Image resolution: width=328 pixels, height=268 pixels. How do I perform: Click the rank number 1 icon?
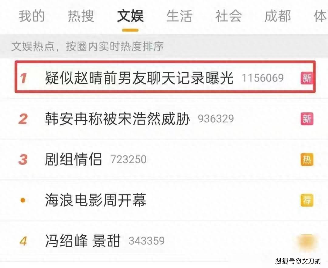(23, 78)
